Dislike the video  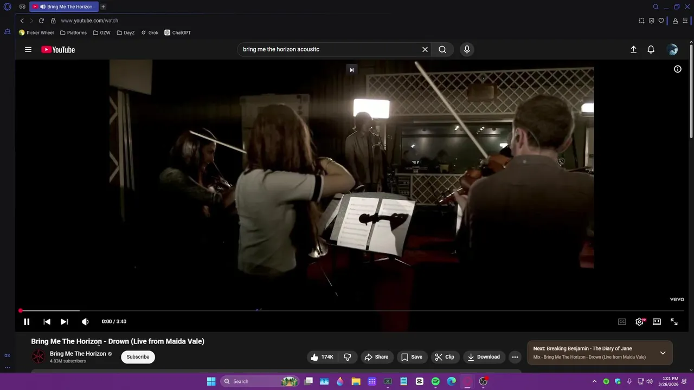pos(348,357)
